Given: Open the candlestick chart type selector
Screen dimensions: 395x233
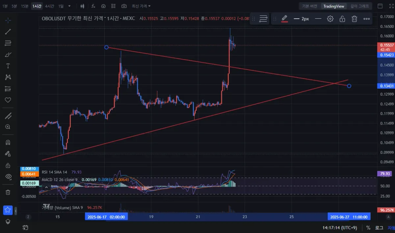Looking at the screenshot, I should click(82, 6).
